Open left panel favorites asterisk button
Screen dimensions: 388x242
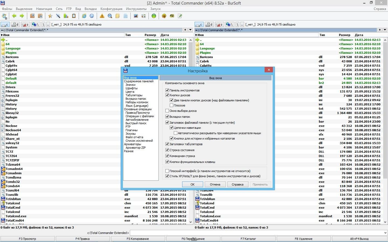tap(185, 30)
